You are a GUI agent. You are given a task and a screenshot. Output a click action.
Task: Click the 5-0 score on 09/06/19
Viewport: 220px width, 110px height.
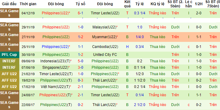point(81,61)
